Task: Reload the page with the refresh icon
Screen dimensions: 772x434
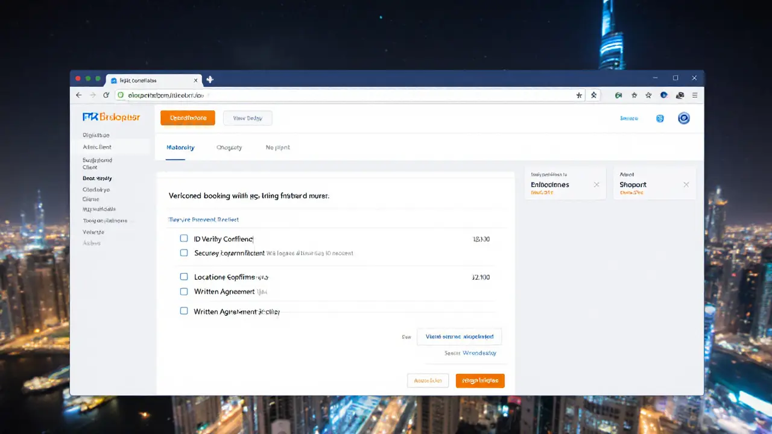Action: tap(106, 95)
